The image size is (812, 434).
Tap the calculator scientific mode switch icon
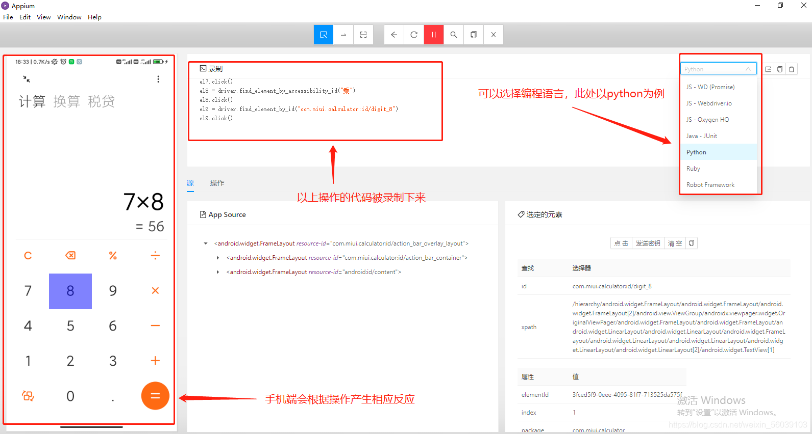click(x=28, y=396)
